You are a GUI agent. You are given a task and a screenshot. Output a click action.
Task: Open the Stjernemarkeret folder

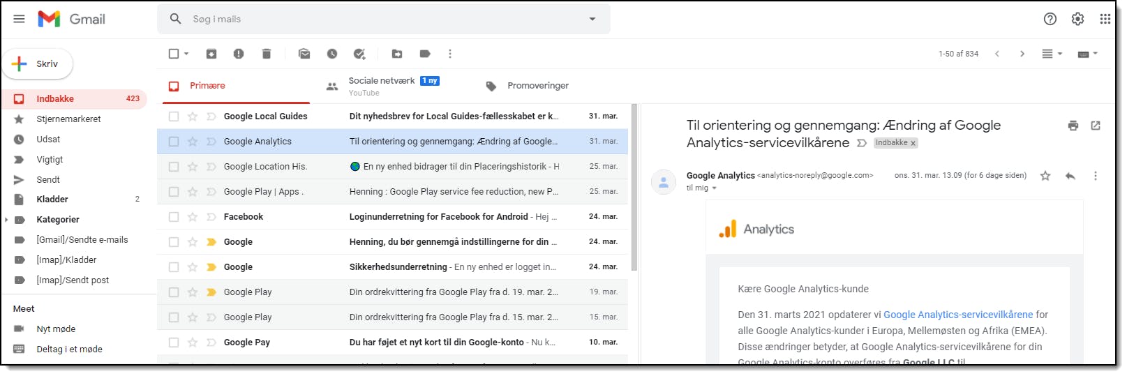(x=74, y=119)
